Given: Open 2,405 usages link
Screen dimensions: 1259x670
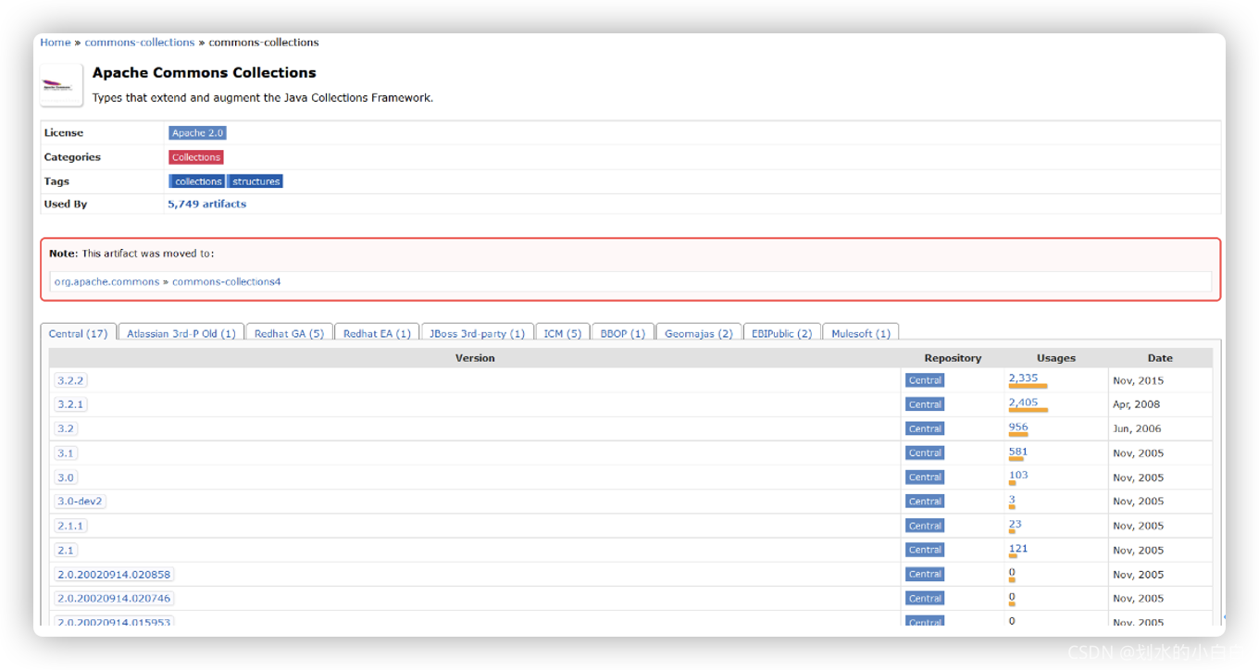Looking at the screenshot, I should pyautogui.click(x=1023, y=403).
